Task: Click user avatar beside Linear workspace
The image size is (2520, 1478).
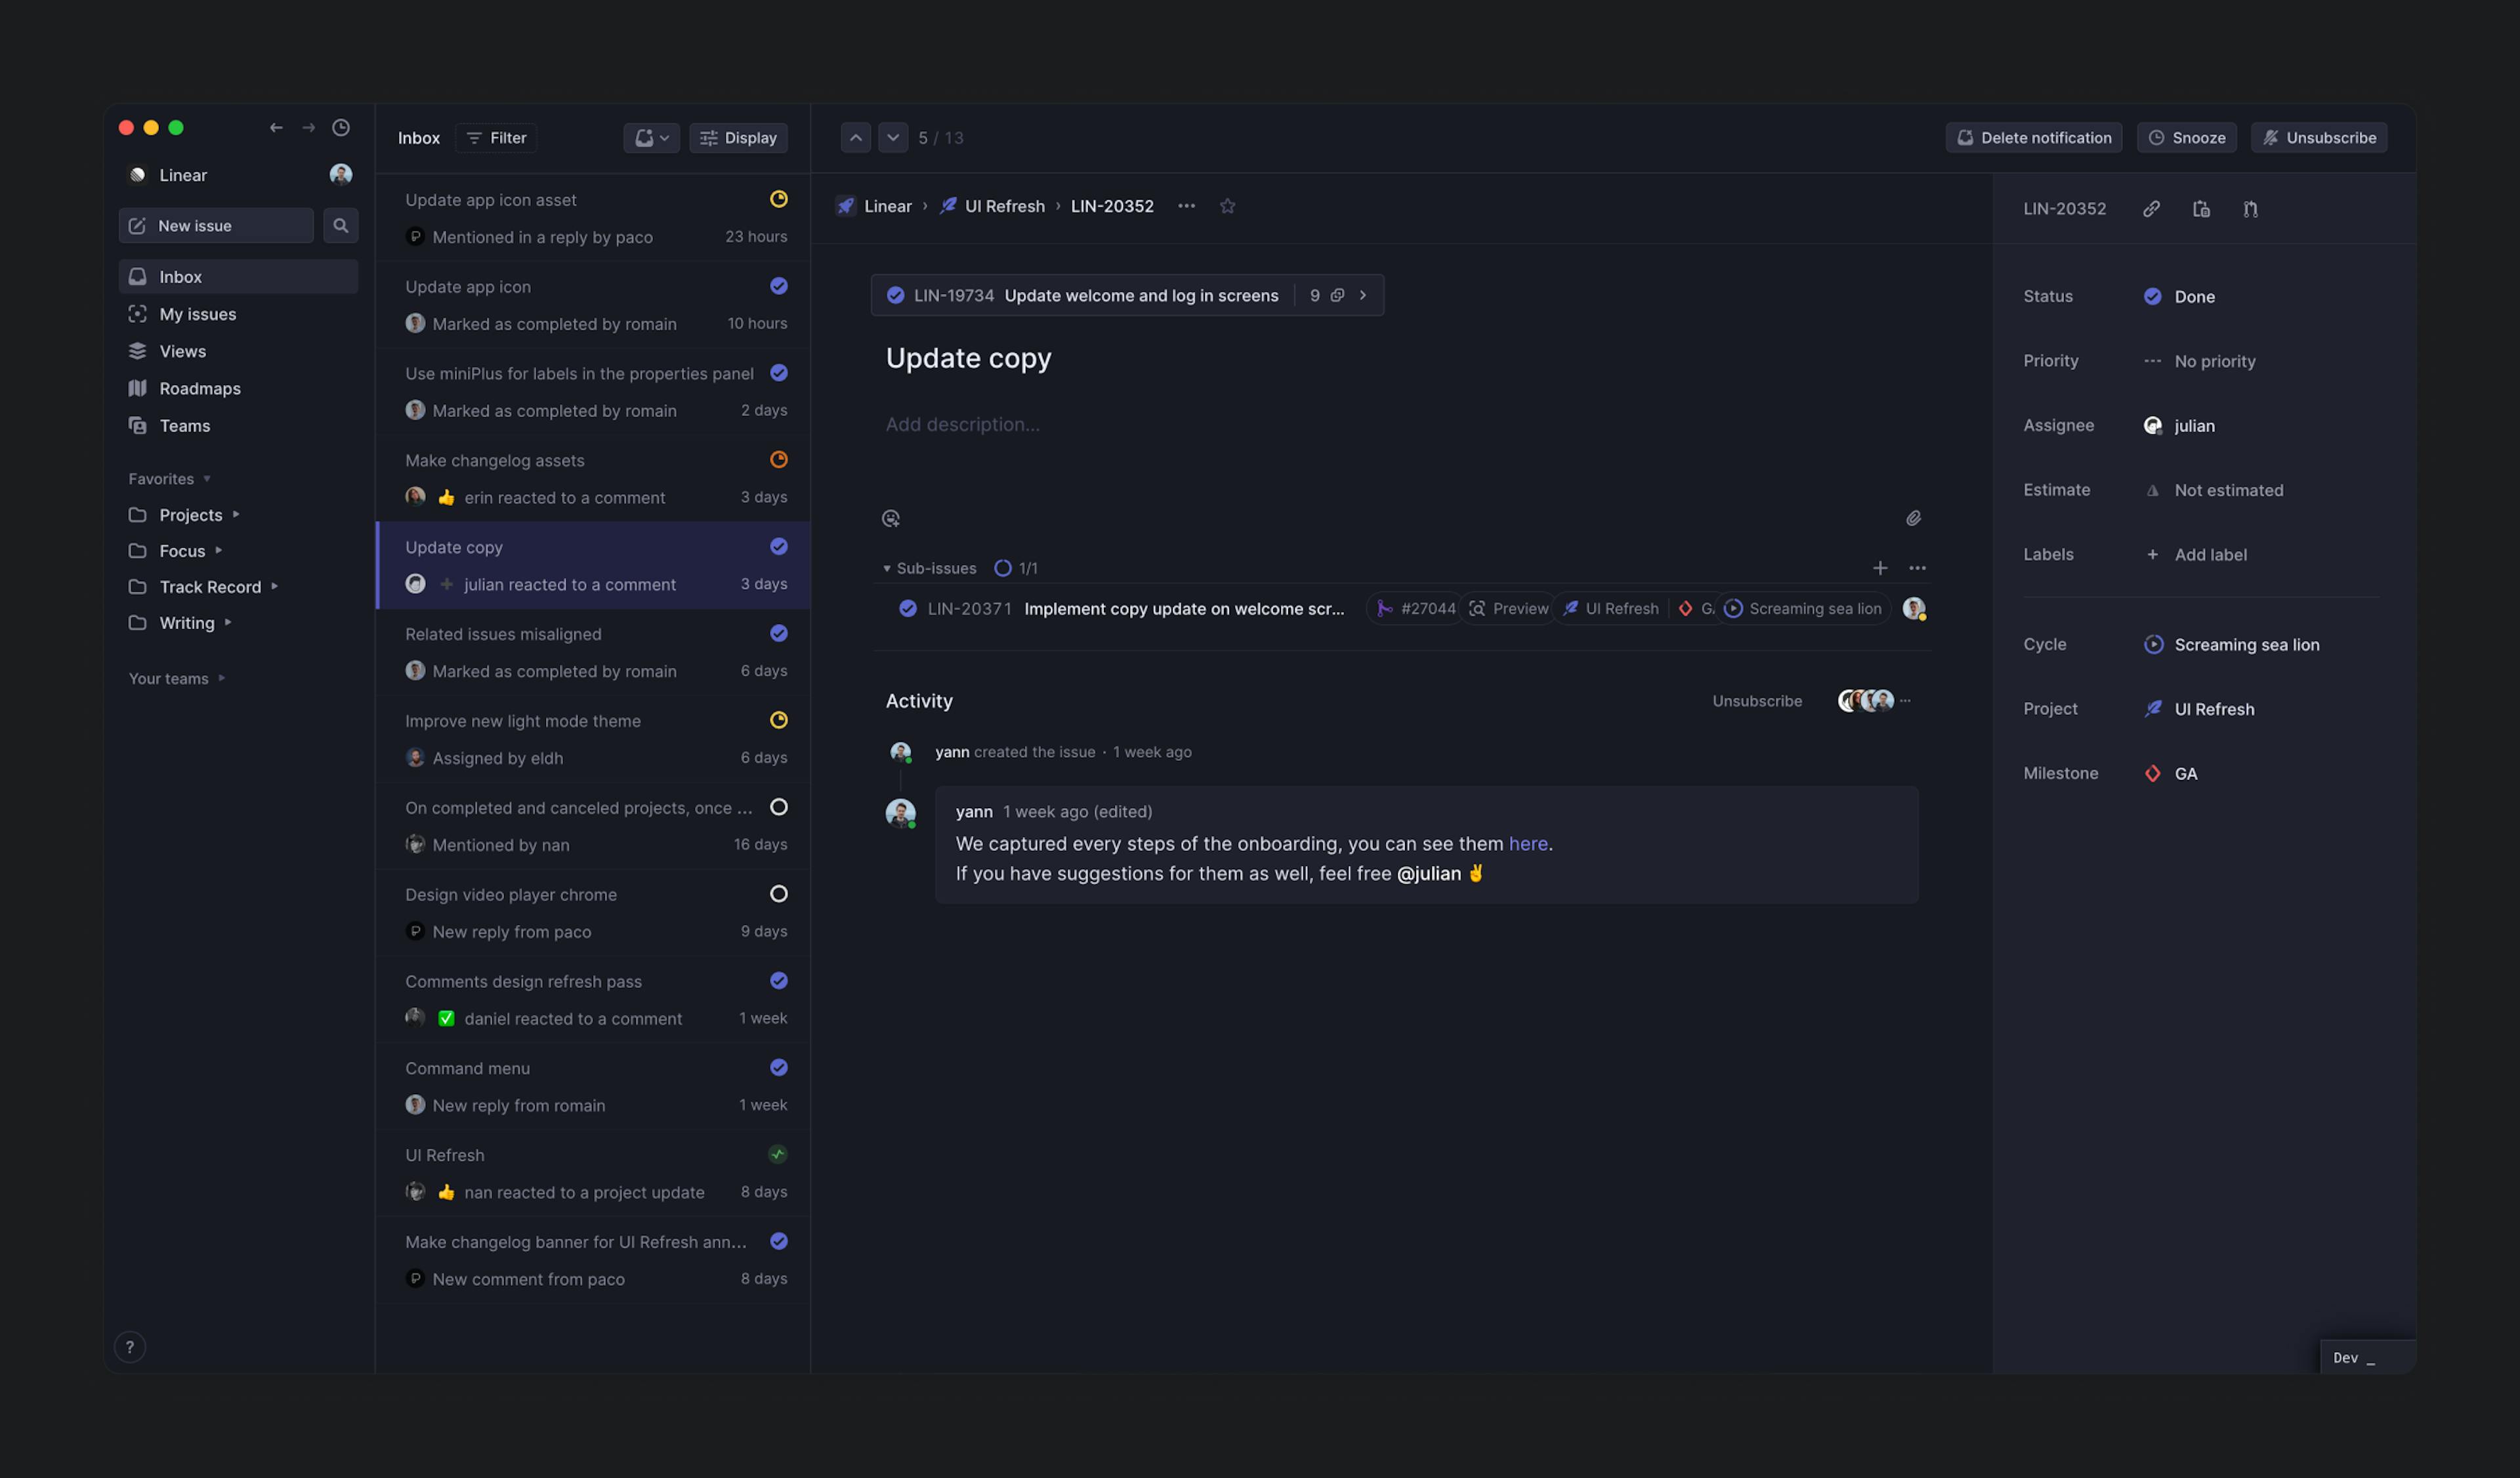Action: [x=341, y=174]
